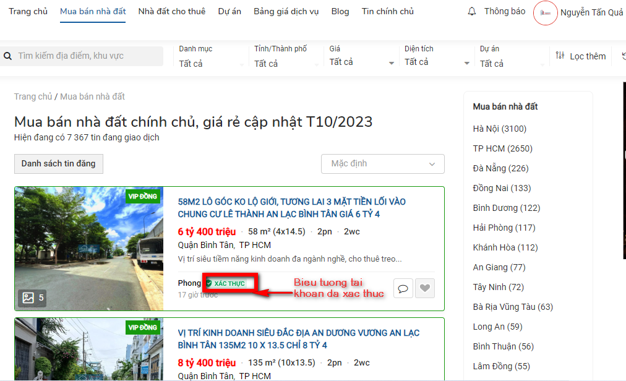Click the VIP ĐỒNG badge on the first listing
626x381 pixels.
click(x=143, y=197)
